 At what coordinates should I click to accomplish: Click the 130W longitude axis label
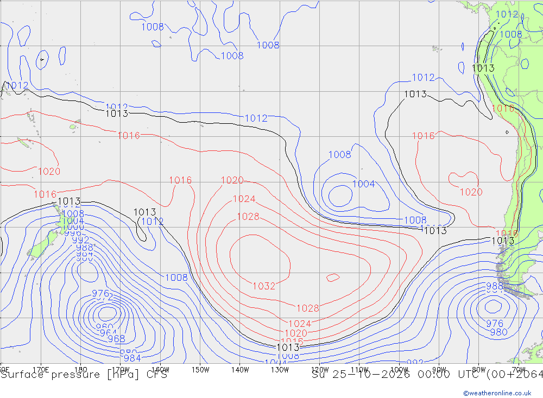[280, 370]
